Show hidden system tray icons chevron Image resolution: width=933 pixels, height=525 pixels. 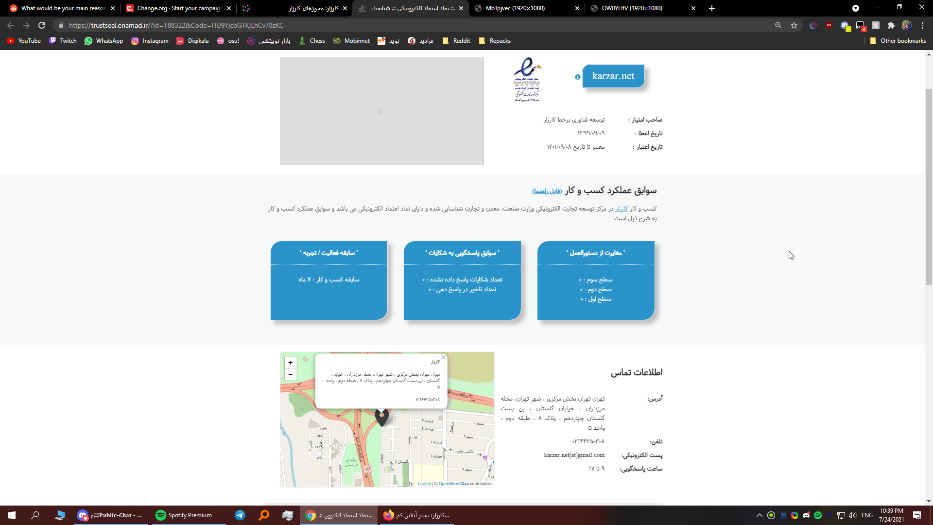click(x=759, y=515)
